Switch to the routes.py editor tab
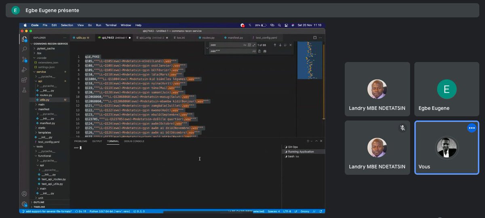 pyautogui.click(x=208, y=38)
